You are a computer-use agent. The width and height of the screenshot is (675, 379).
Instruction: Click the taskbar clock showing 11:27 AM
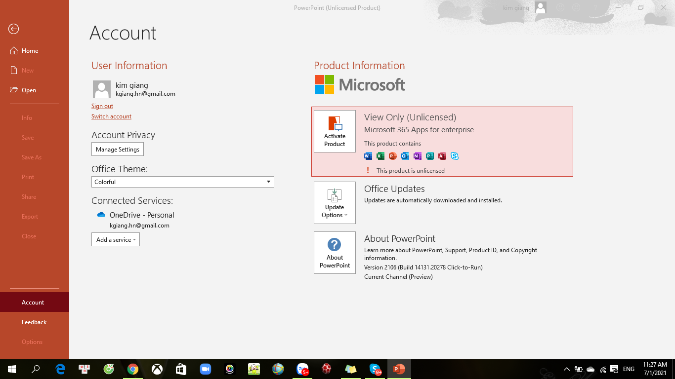pyautogui.click(x=655, y=369)
